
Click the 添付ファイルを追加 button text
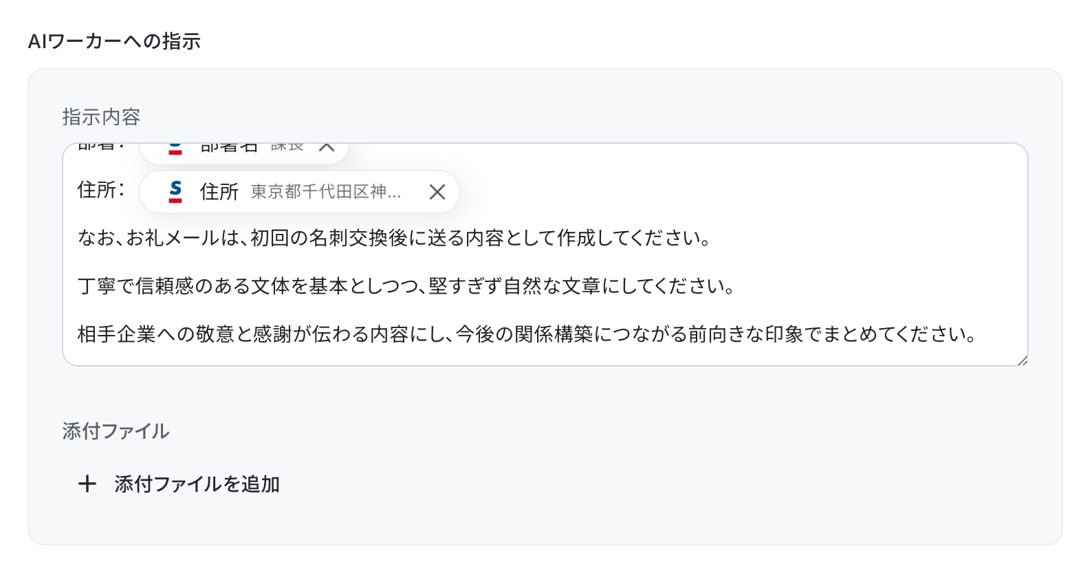point(197,484)
